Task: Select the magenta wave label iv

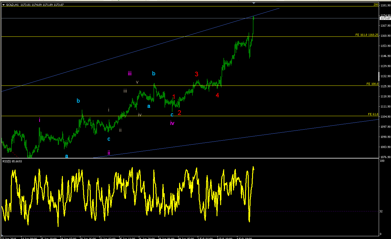Action: click(x=172, y=123)
